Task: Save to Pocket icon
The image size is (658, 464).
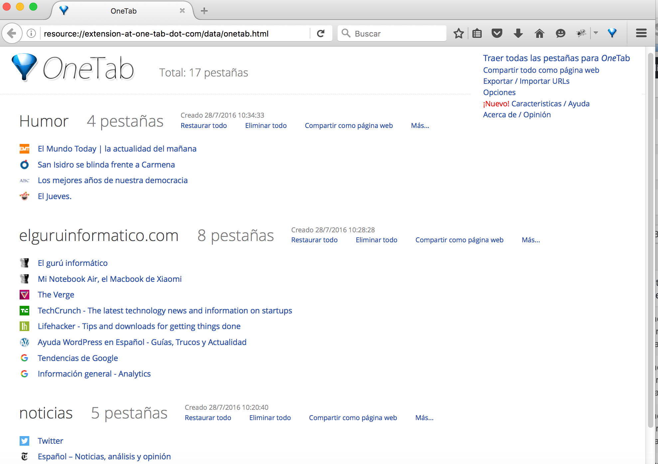Action: point(497,33)
